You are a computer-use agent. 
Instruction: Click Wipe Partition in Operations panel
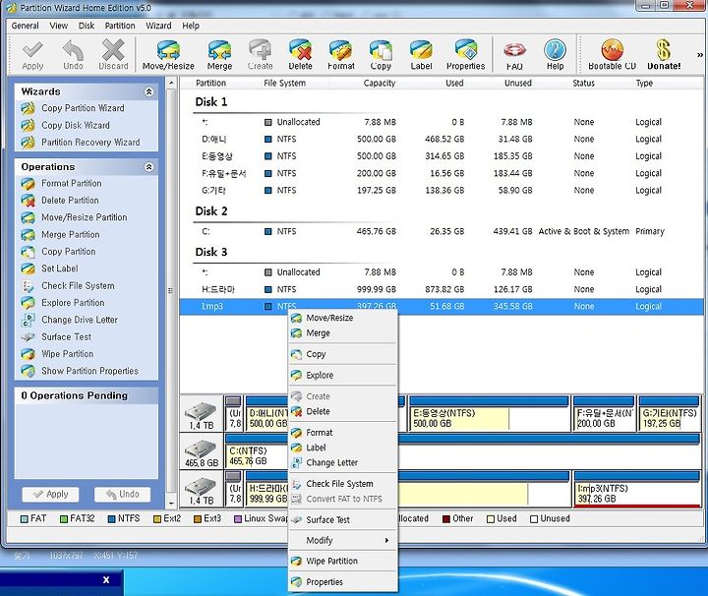[x=67, y=354]
